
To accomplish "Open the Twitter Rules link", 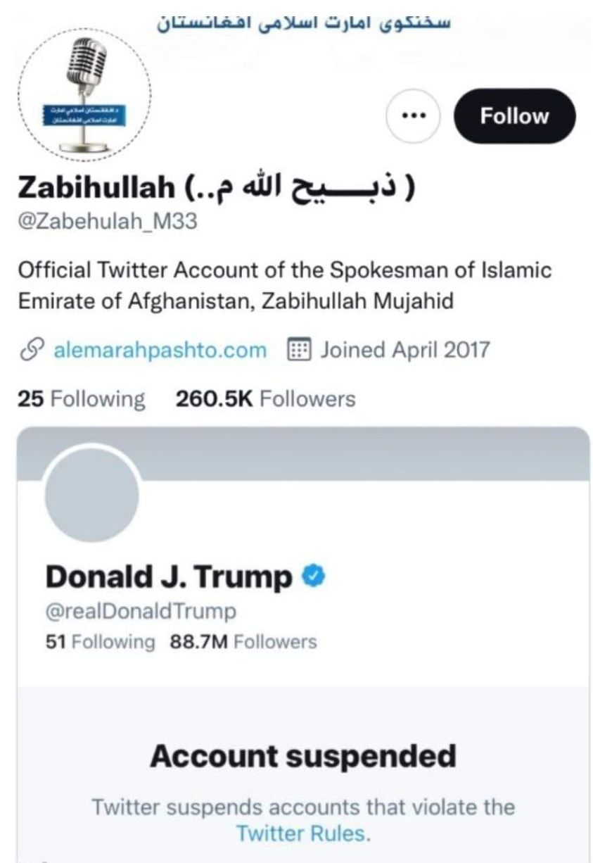I will coord(301,834).
